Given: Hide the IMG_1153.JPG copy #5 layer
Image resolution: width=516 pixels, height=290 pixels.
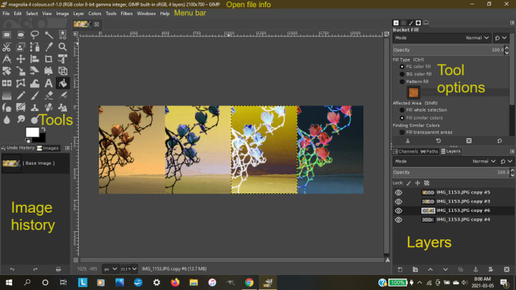Looking at the screenshot, I should (x=398, y=192).
